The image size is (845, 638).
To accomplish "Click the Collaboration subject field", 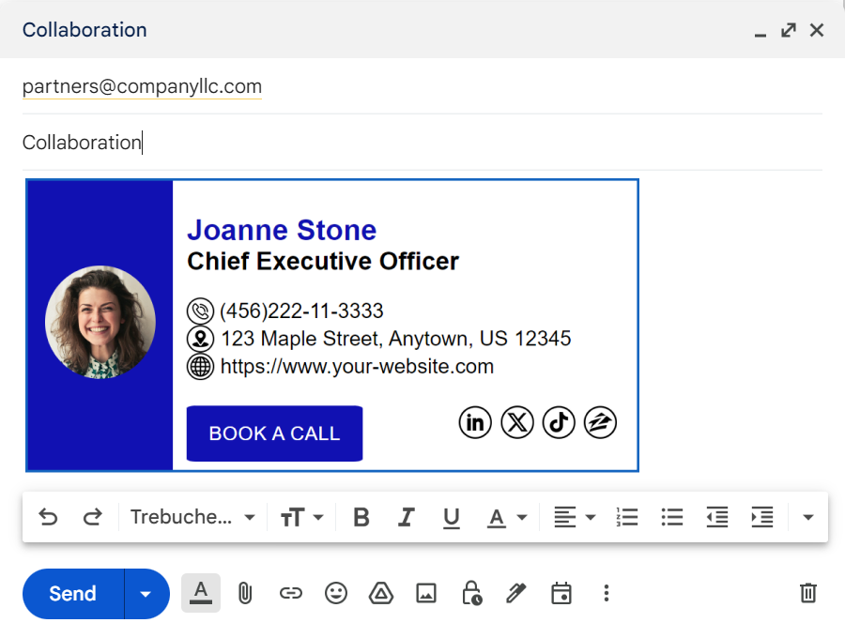I will coord(422,143).
